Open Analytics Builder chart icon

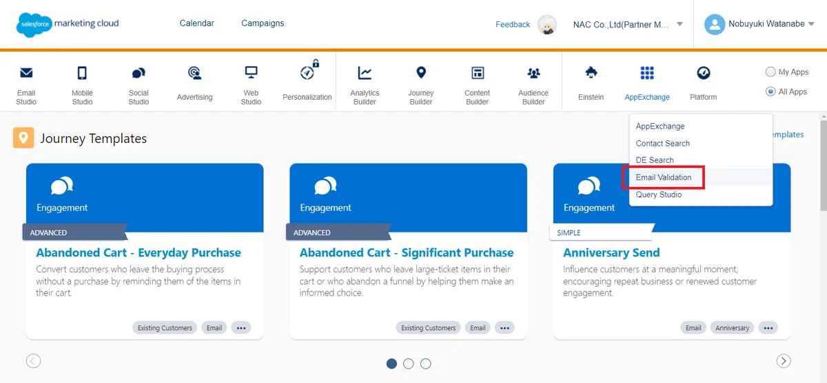(365, 73)
